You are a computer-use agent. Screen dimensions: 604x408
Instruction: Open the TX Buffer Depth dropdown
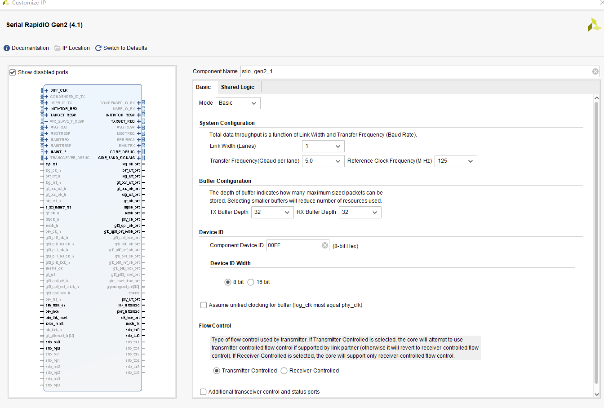click(272, 212)
